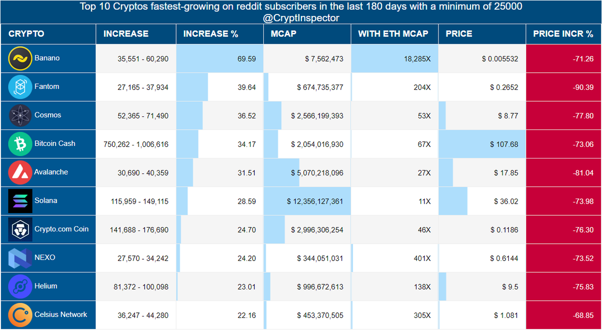Click the Fantom name label

coord(47,87)
